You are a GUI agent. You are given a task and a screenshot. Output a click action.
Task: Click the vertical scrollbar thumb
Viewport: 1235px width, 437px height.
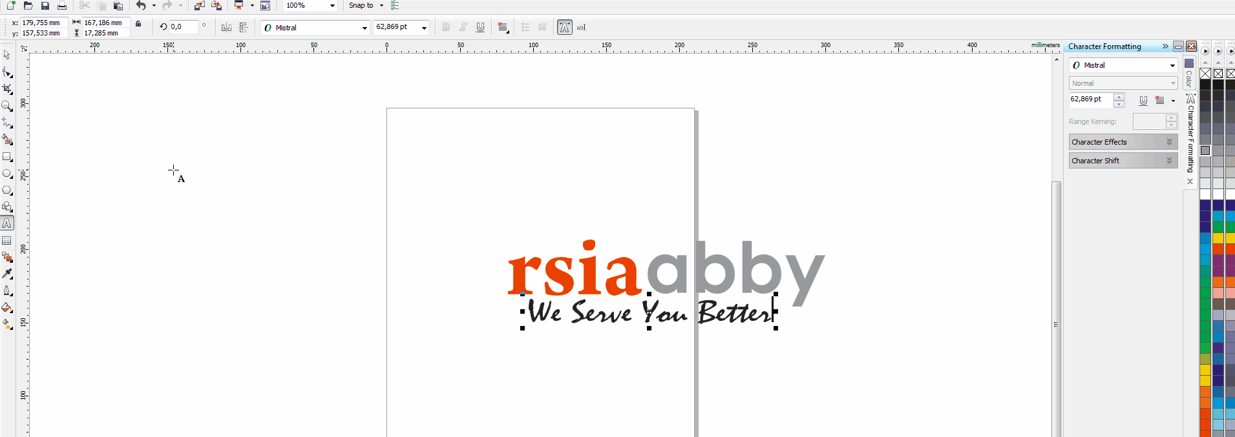coord(1056,310)
